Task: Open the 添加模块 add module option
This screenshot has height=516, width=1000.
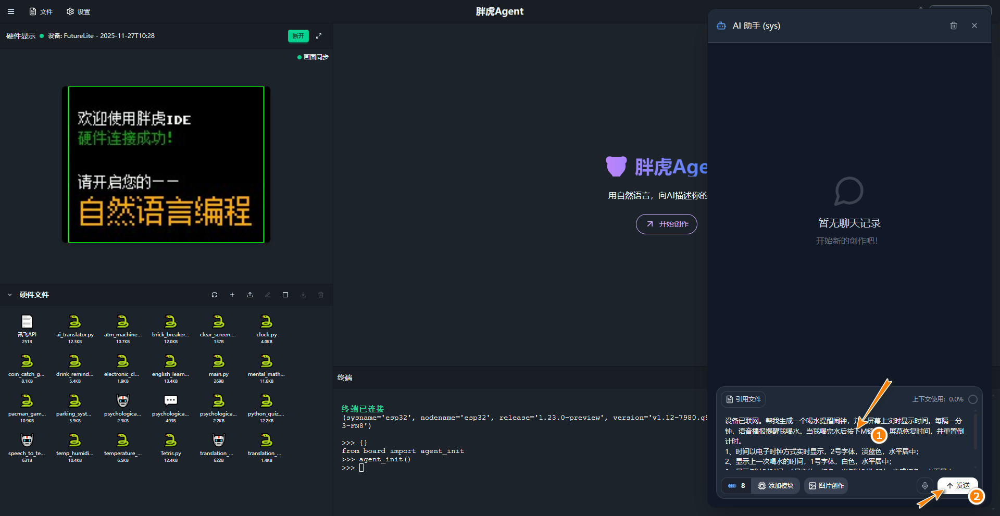Action: pos(776,486)
